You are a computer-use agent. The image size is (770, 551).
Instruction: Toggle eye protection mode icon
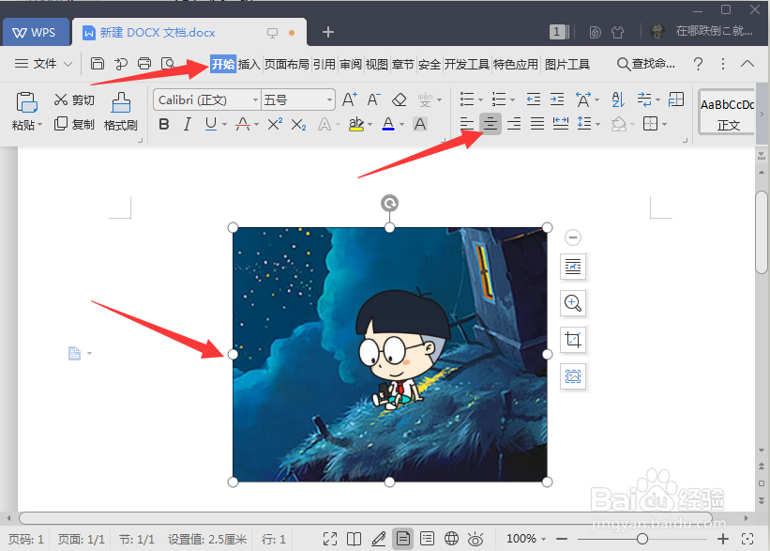tap(476, 539)
